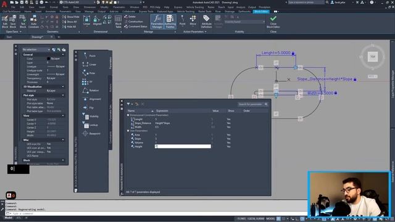395x222 pixels.
Task: Add Alignment parameter from authoring palette
Action: click(91, 99)
